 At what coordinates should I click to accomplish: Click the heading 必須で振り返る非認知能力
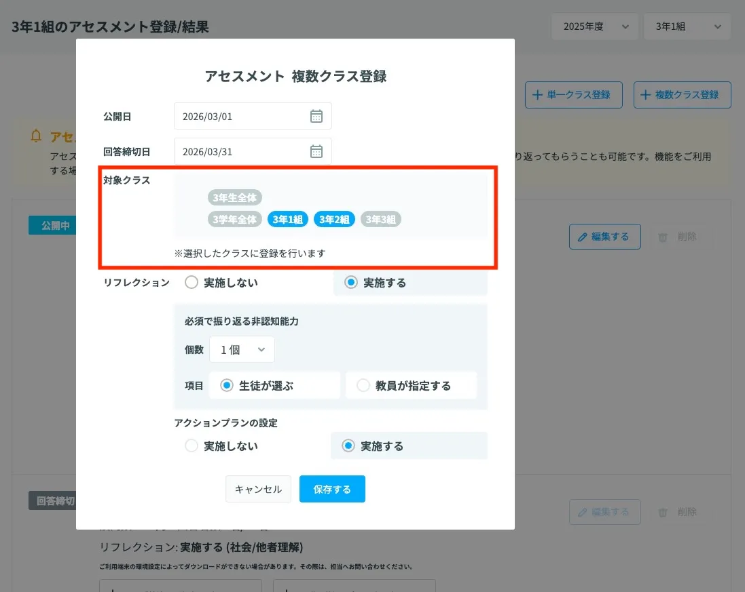click(241, 321)
